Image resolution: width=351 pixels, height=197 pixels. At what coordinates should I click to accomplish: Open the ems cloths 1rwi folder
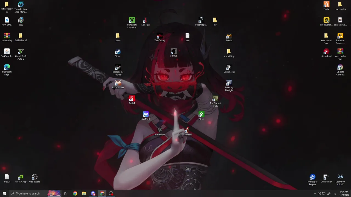[326, 36]
